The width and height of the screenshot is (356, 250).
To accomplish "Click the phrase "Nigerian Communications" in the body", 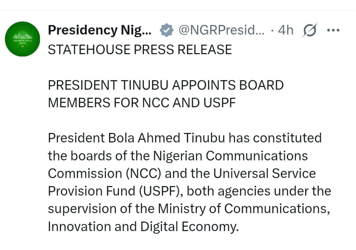I will point(230,156).
